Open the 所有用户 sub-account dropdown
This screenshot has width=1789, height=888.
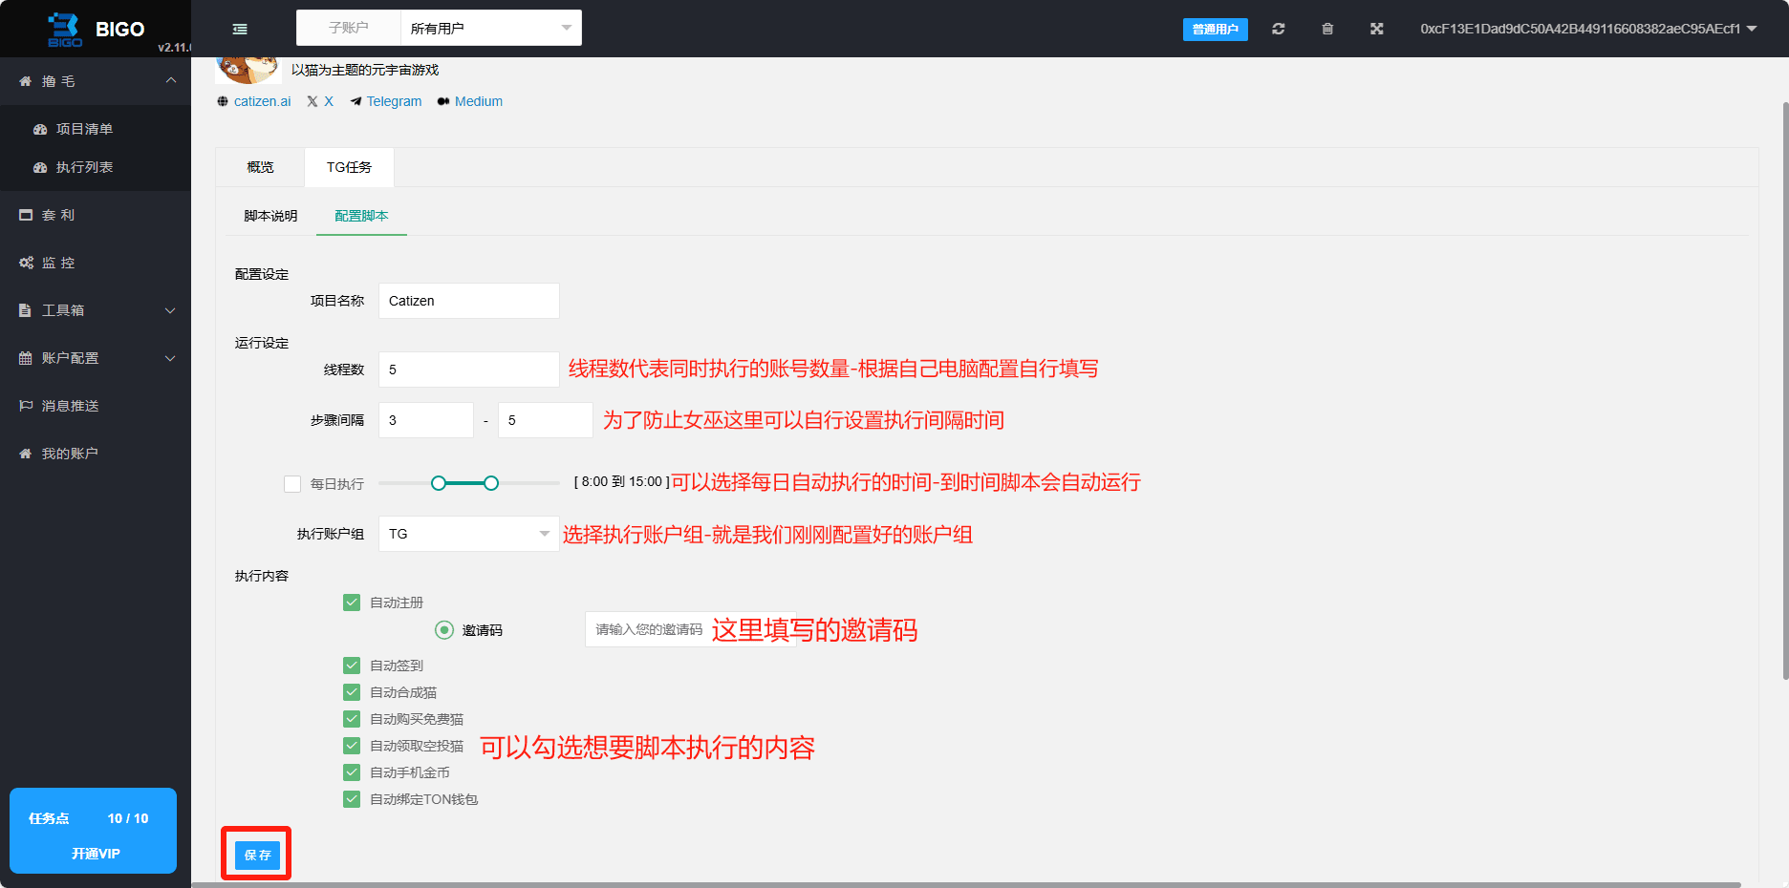491,28
